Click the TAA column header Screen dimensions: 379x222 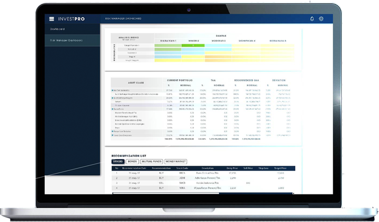click(x=213, y=80)
